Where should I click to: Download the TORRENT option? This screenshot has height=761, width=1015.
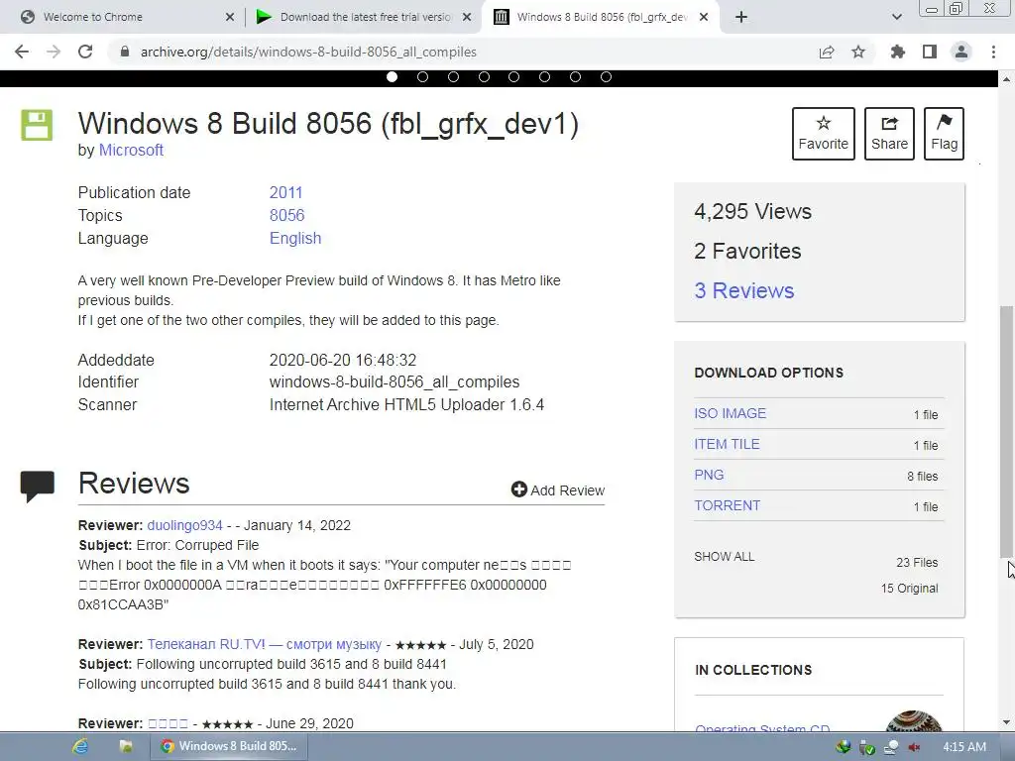727,506
